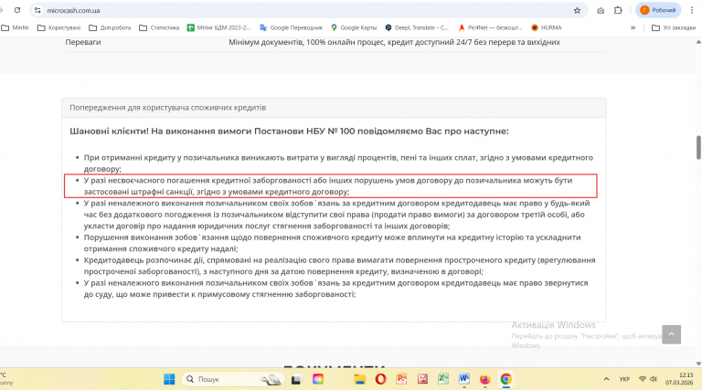Click bullet text starting Порушення виконання зобов'язання
Image resolution: width=702 pixels, height=390 pixels.
click(332, 243)
